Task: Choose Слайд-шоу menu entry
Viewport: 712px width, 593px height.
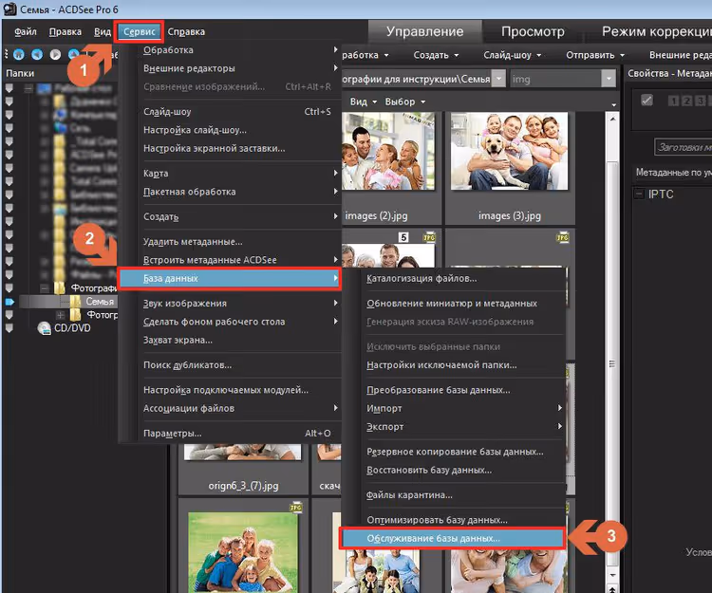Action: click(x=230, y=112)
